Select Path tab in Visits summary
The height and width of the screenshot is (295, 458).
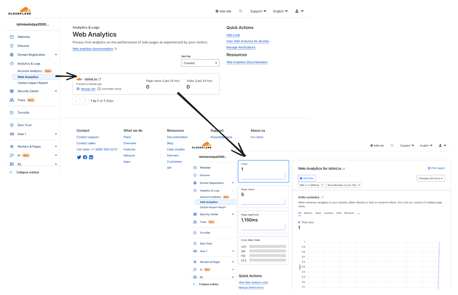339,213
